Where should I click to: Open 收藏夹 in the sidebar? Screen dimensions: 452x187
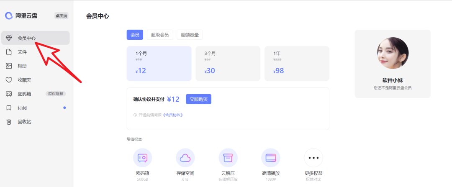pos(36,80)
